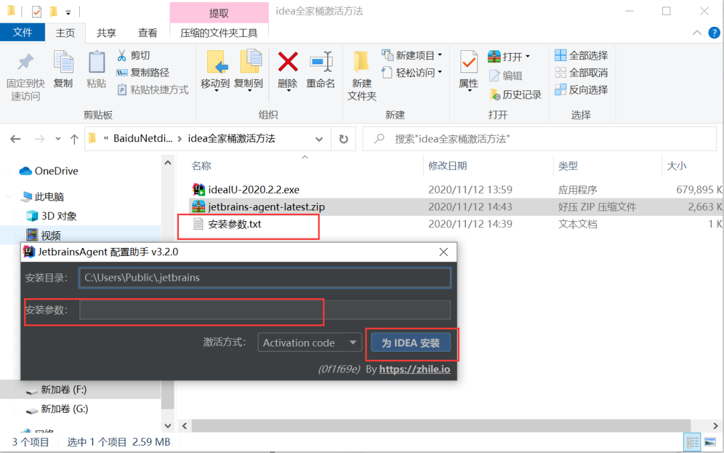This screenshot has width=724, height=453.
Task: Switch to the Share (共享) tab
Action: [x=106, y=33]
